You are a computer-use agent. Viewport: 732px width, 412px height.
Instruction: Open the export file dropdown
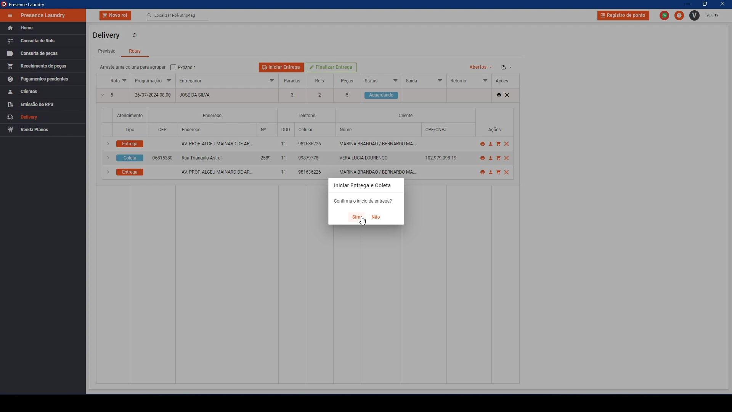click(x=506, y=68)
